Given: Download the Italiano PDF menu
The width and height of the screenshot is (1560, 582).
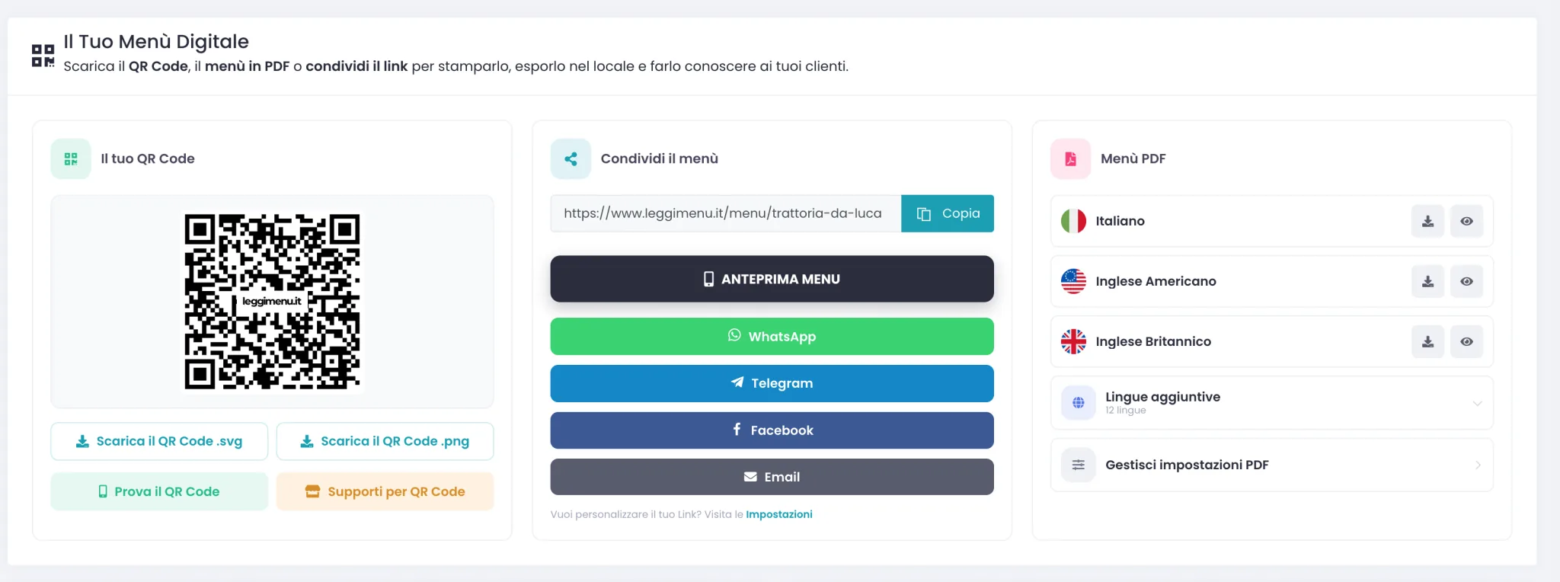Looking at the screenshot, I should tap(1427, 221).
